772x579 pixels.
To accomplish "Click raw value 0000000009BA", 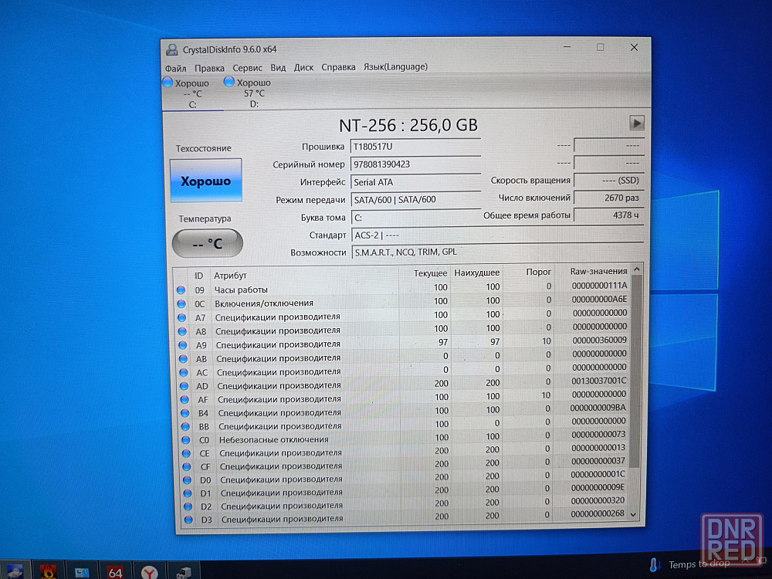I will point(598,408).
